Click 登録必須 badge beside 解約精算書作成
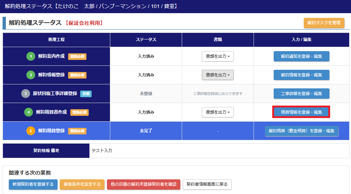The width and height of the screenshot is (351, 194). (80, 113)
